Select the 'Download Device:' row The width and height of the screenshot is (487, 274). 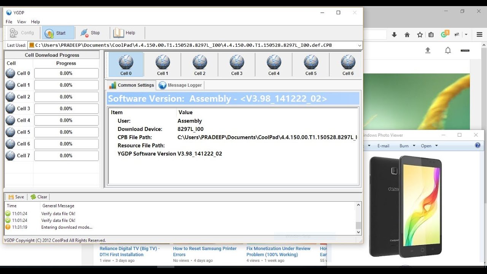(233, 129)
